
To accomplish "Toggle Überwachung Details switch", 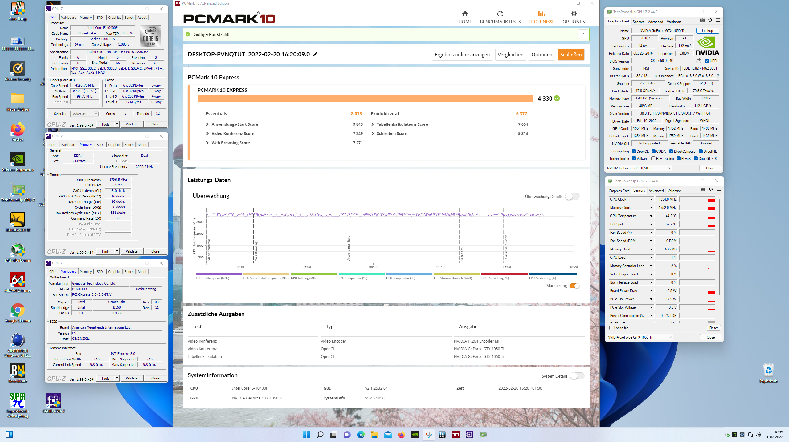I will tap(572, 197).
